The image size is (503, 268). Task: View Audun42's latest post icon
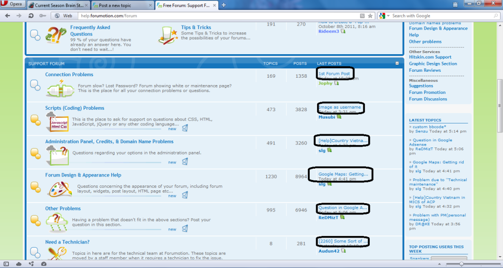(344, 251)
